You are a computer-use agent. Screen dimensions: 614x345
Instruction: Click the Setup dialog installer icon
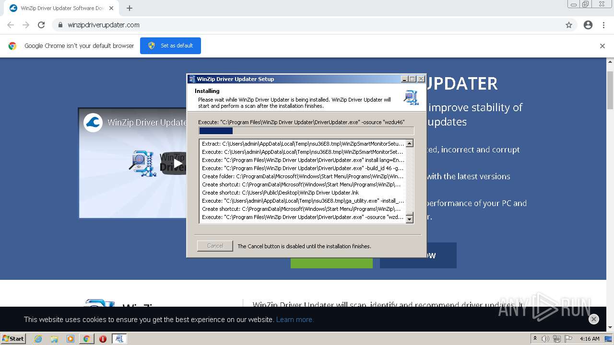[x=411, y=97]
